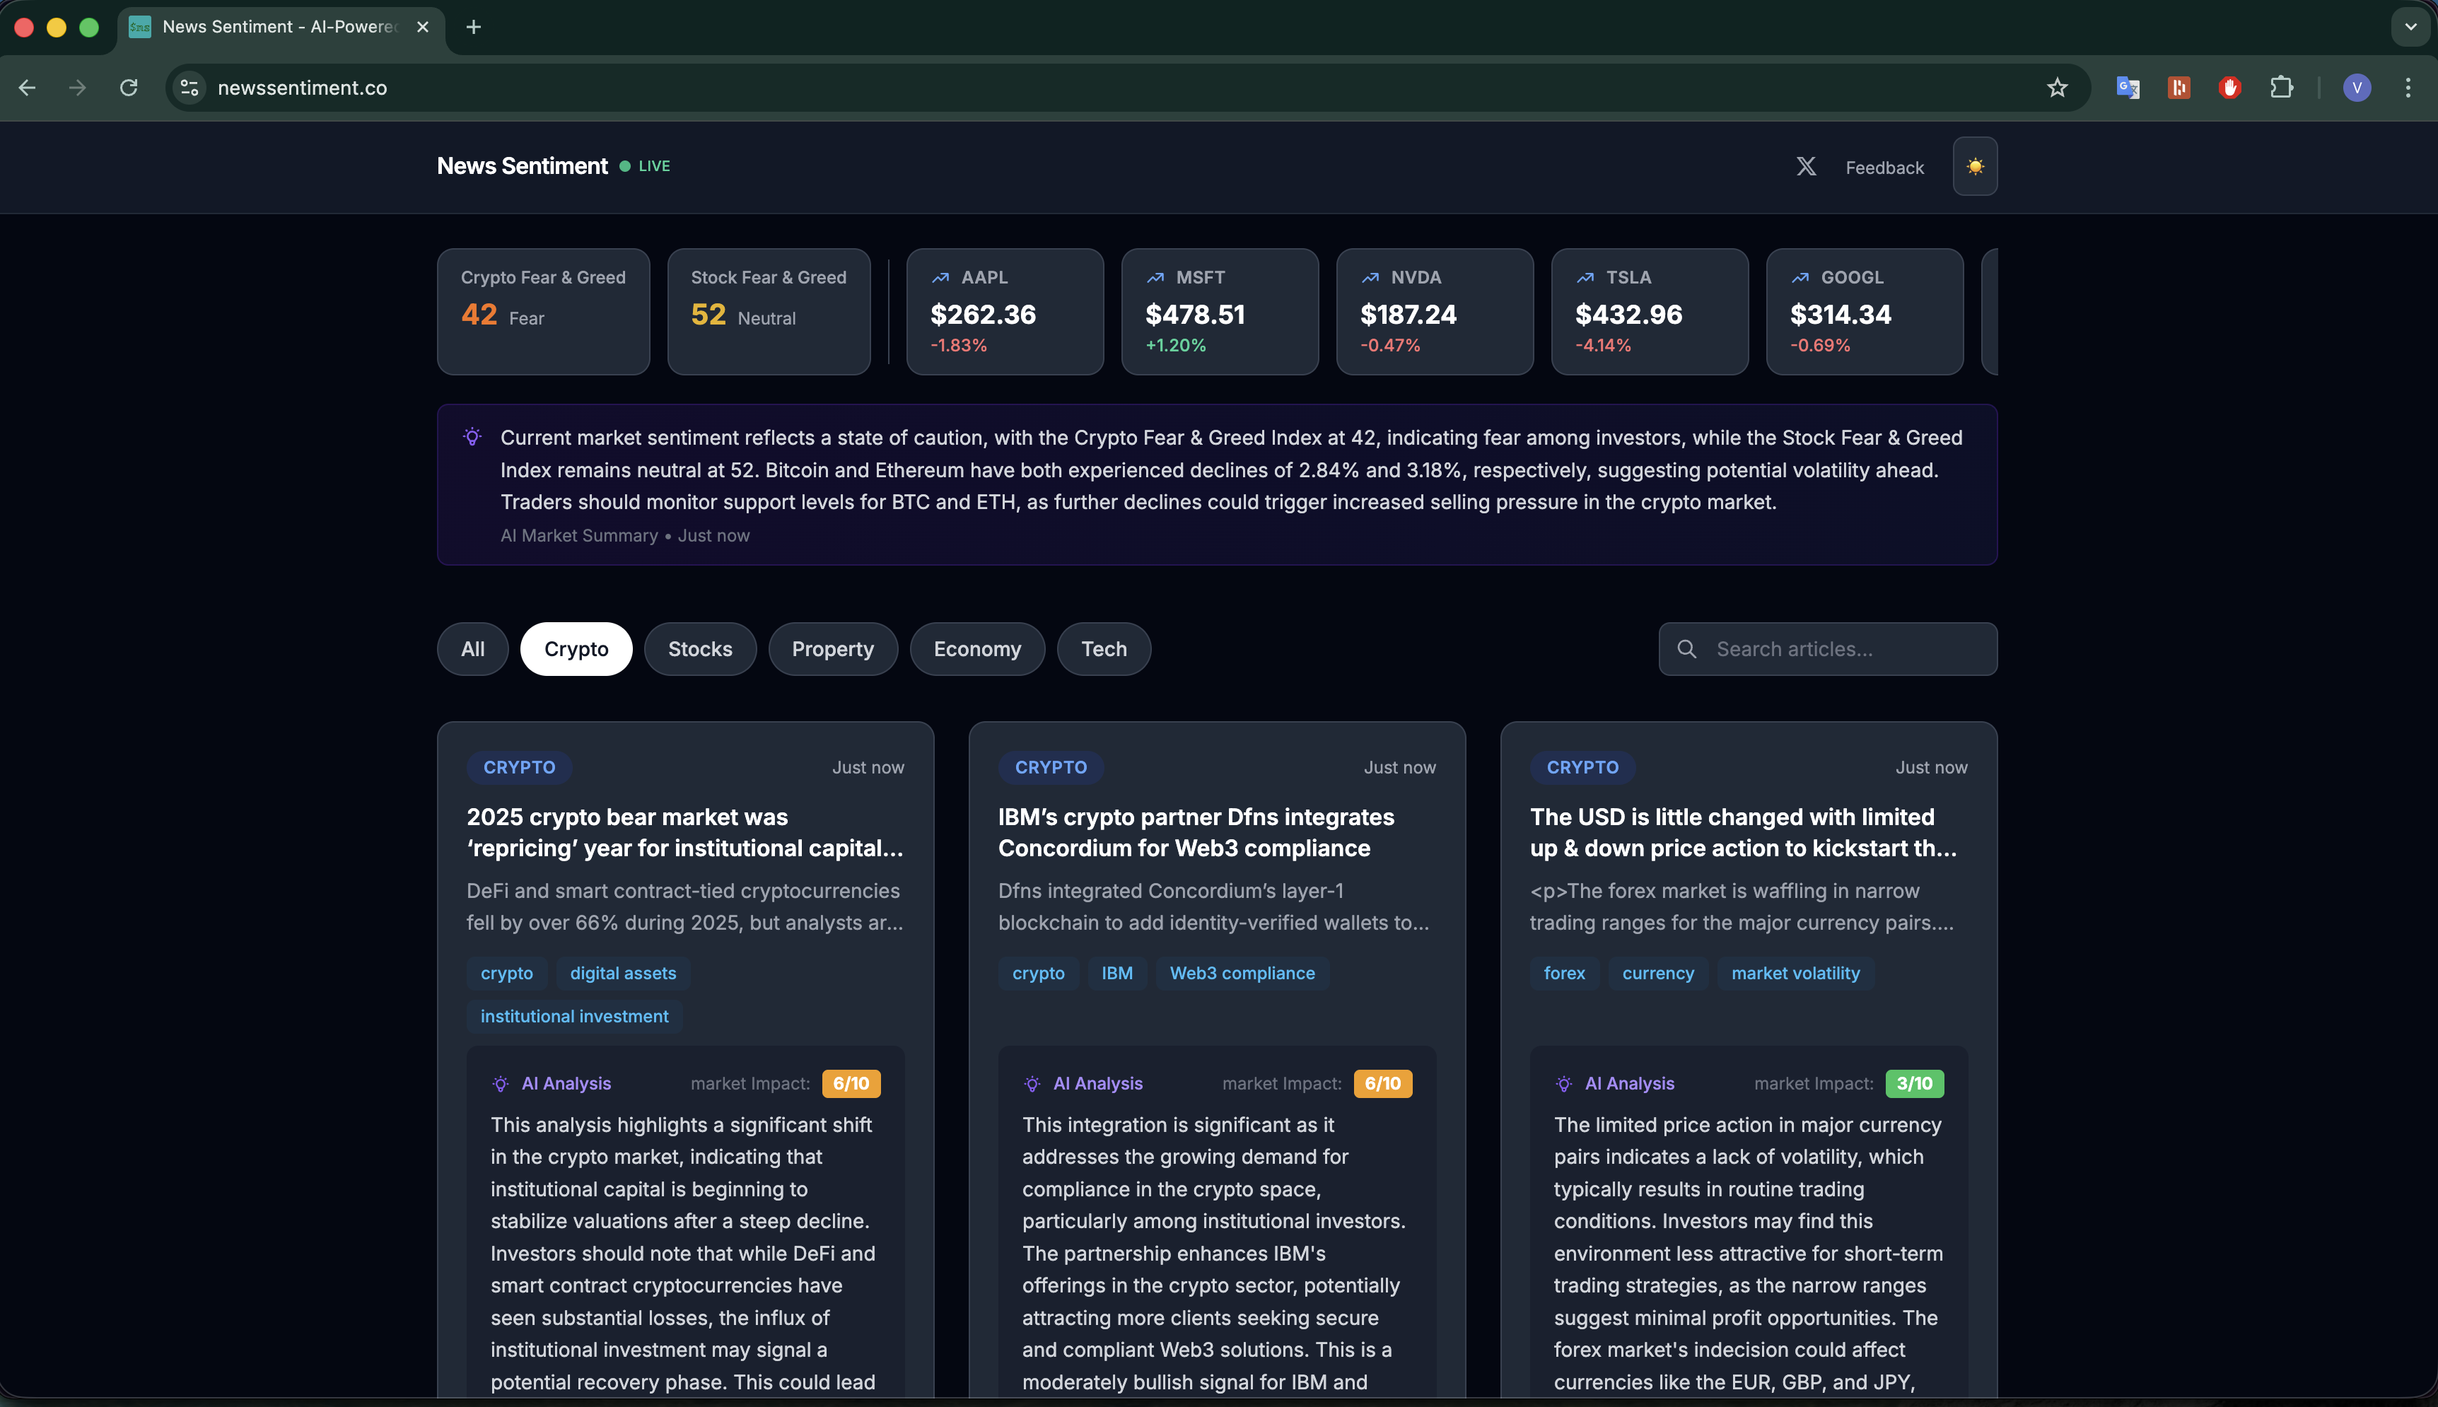
Task: Click the Google Translate extension icon
Action: [2127, 87]
